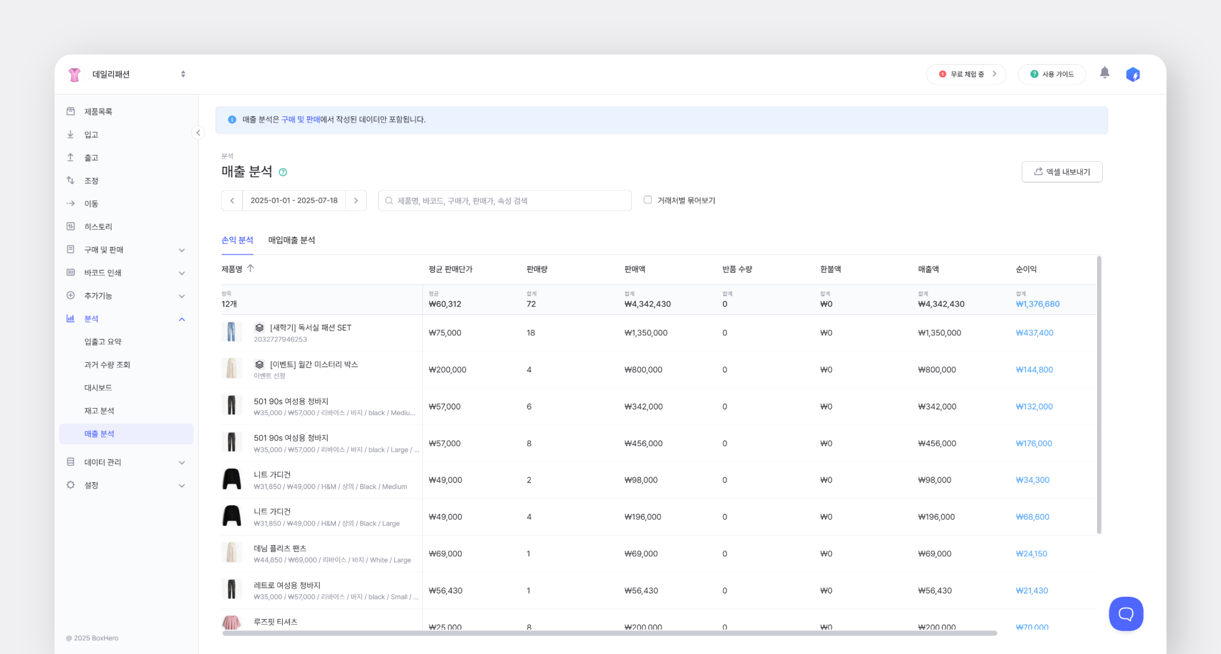Open the 사용 가이드 button
The width and height of the screenshot is (1221, 654).
coord(1052,74)
